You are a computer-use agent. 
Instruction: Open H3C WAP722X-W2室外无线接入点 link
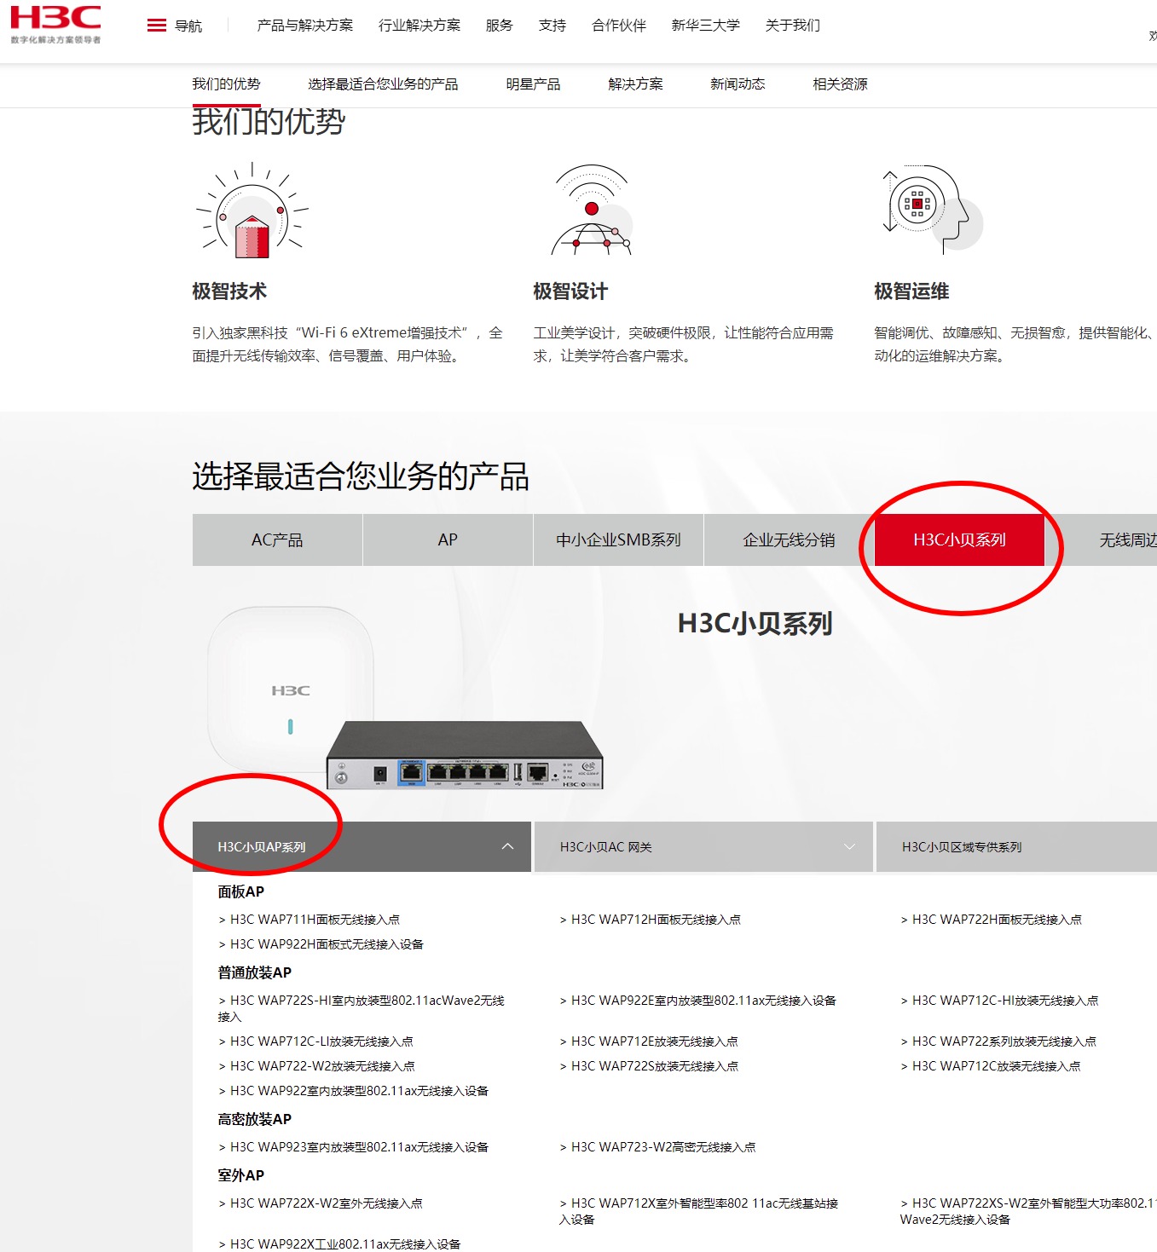tap(320, 1203)
